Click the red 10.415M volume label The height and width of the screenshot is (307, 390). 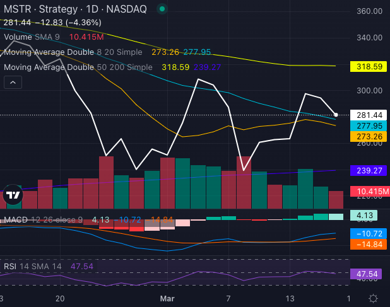[367, 191]
